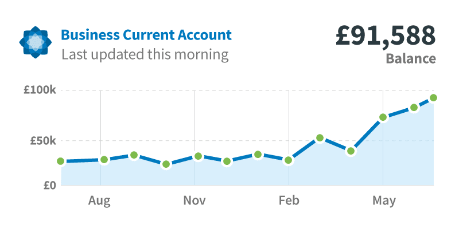The width and height of the screenshot is (459, 229).
Task: Choose the Nov month label
Action: tap(195, 201)
